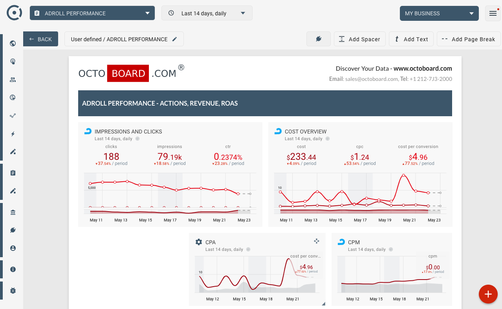Image resolution: width=502 pixels, height=309 pixels.
Task: Click the cost per conversion value $4.96 in Cost Overview
Action: click(418, 157)
